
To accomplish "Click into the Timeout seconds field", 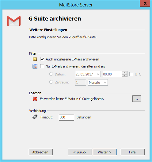I will click(66, 117).
